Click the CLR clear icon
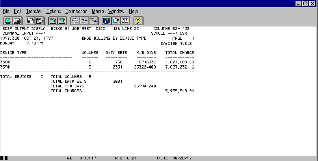 click(125, 20)
